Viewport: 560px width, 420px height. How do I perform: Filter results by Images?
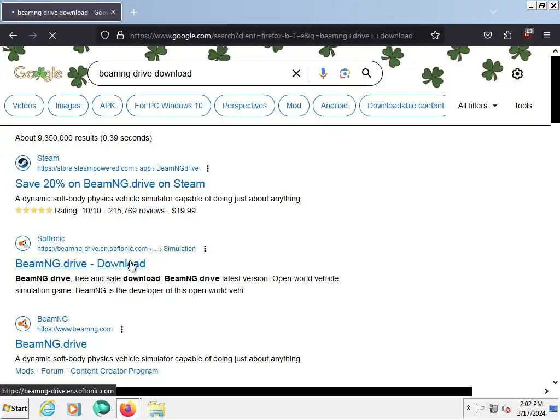pyautogui.click(x=68, y=106)
